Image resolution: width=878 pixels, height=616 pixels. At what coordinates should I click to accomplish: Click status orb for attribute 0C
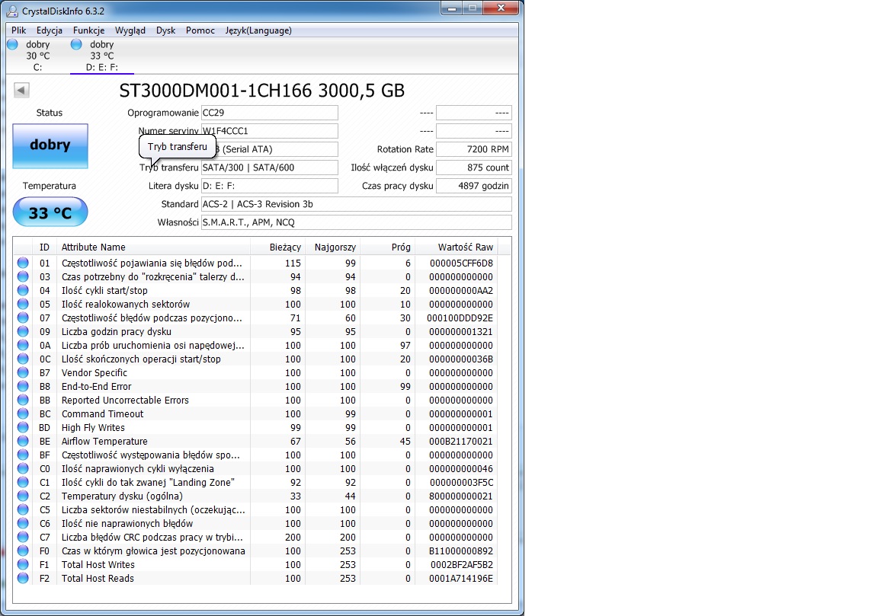[x=23, y=359]
